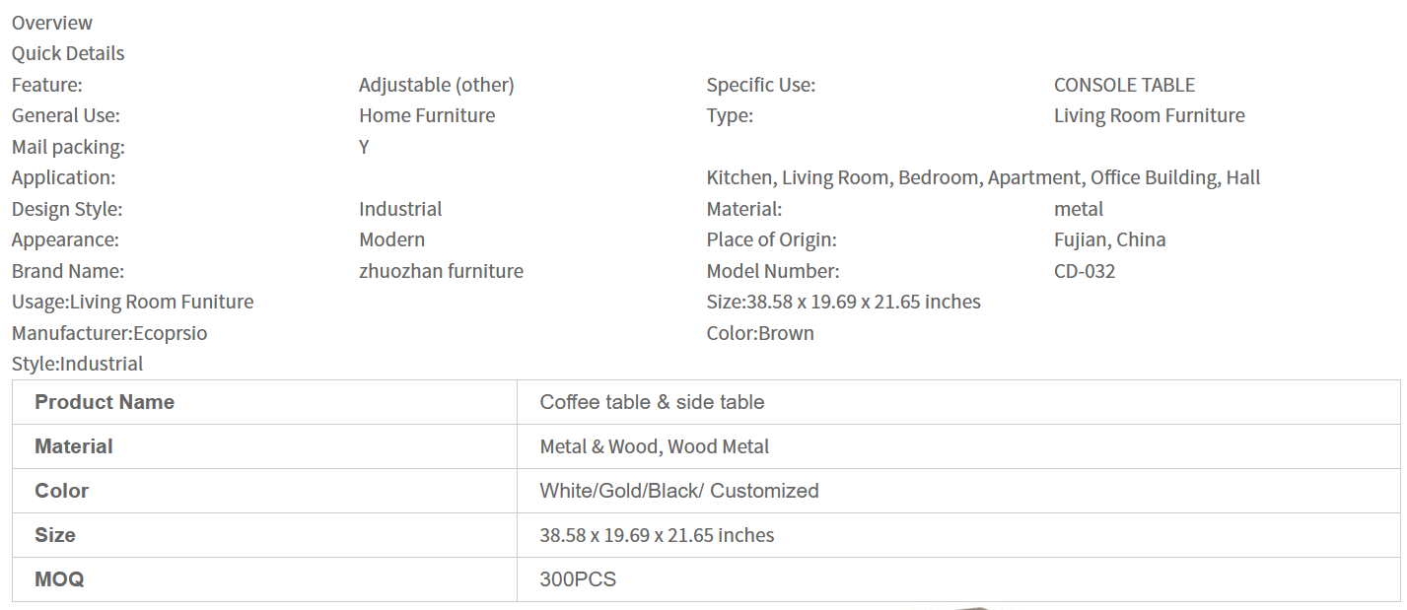
Task: Click the 'Product Name' table header cell
Action: [105, 402]
